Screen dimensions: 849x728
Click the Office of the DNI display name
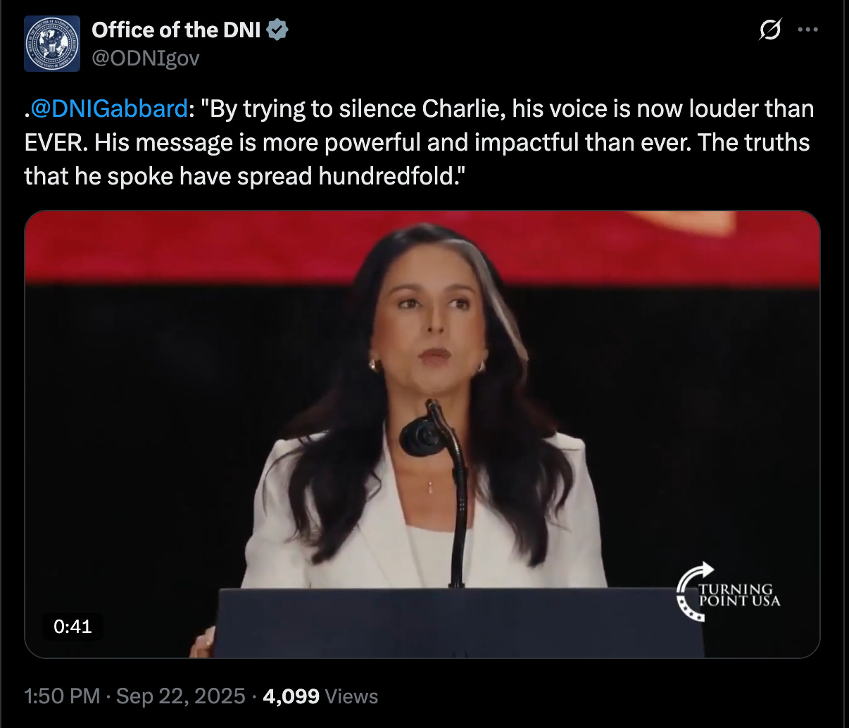pyautogui.click(x=176, y=30)
